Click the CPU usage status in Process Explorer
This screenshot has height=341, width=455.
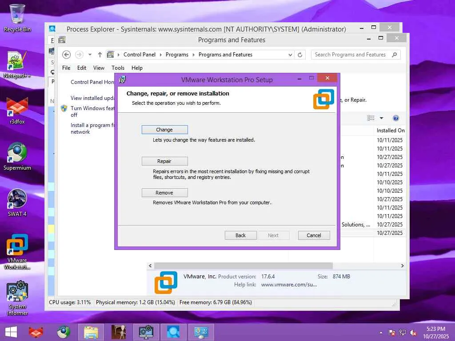[x=70, y=302]
